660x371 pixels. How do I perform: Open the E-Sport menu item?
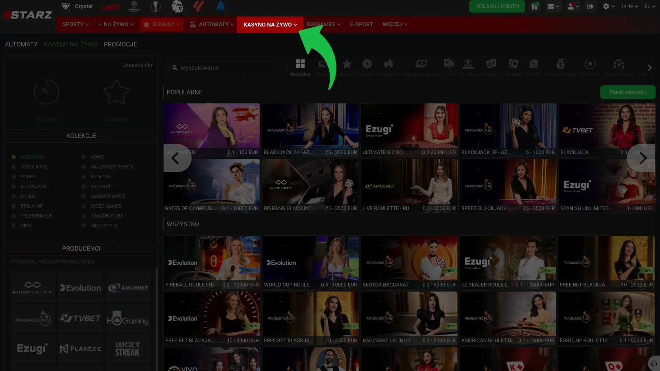[361, 24]
